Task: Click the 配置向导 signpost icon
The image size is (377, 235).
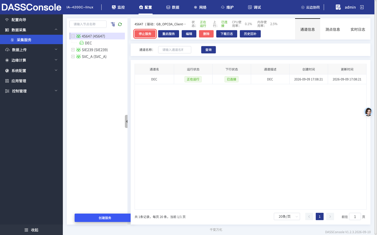Action: point(7,20)
